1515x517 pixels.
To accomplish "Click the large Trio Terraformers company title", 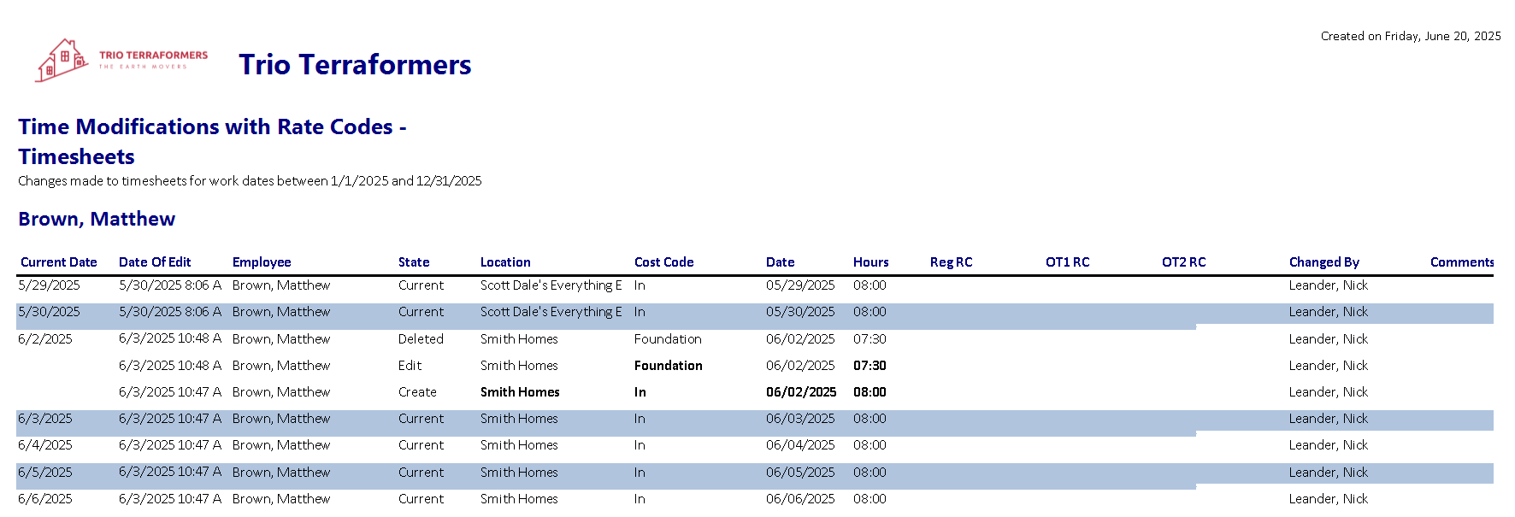I will tap(355, 65).
